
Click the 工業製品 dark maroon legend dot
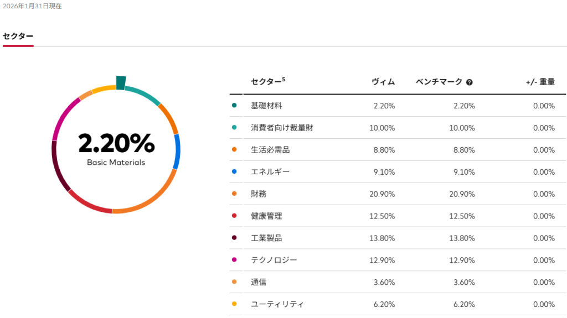(235, 238)
